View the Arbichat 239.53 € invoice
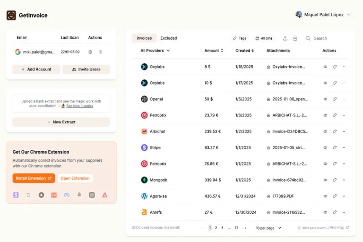 coord(325,131)
